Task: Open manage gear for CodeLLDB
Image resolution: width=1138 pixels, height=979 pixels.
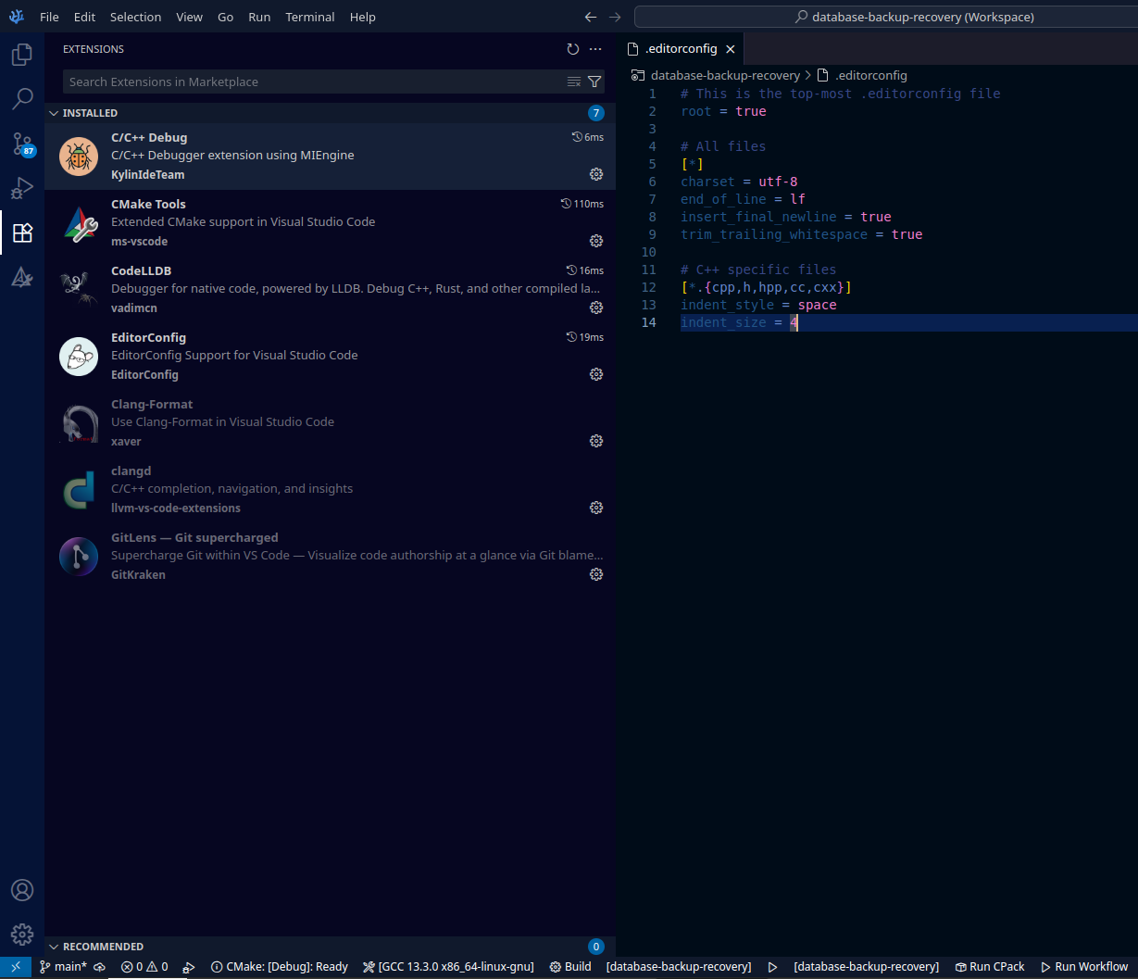Action: [596, 308]
